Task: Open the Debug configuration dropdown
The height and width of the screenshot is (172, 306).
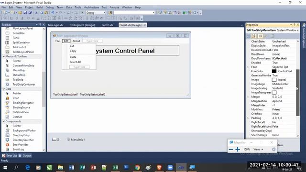Action: point(104,13)
